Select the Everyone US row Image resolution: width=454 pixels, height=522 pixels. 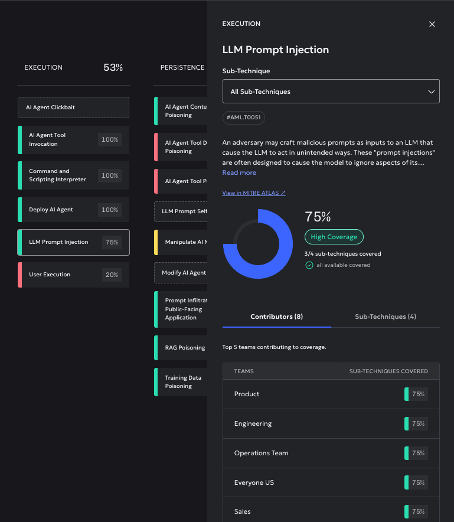(331, 482)
